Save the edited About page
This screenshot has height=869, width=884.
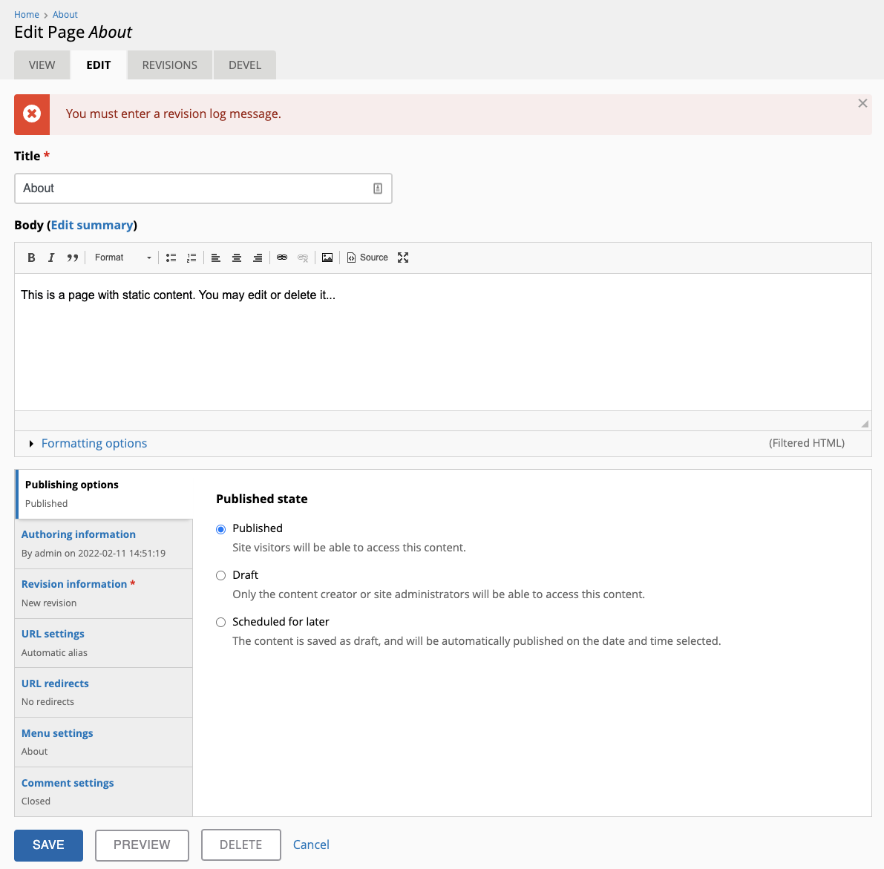pyautogui.click(x=48, y=845)
